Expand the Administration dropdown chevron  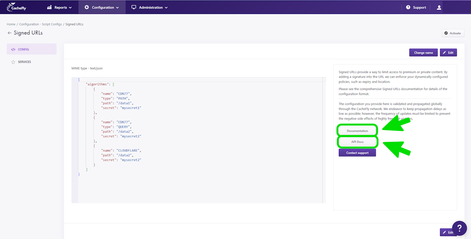(166, 8)
